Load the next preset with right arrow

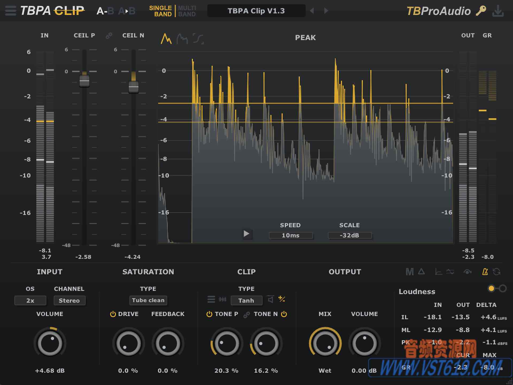click(326, 11)
